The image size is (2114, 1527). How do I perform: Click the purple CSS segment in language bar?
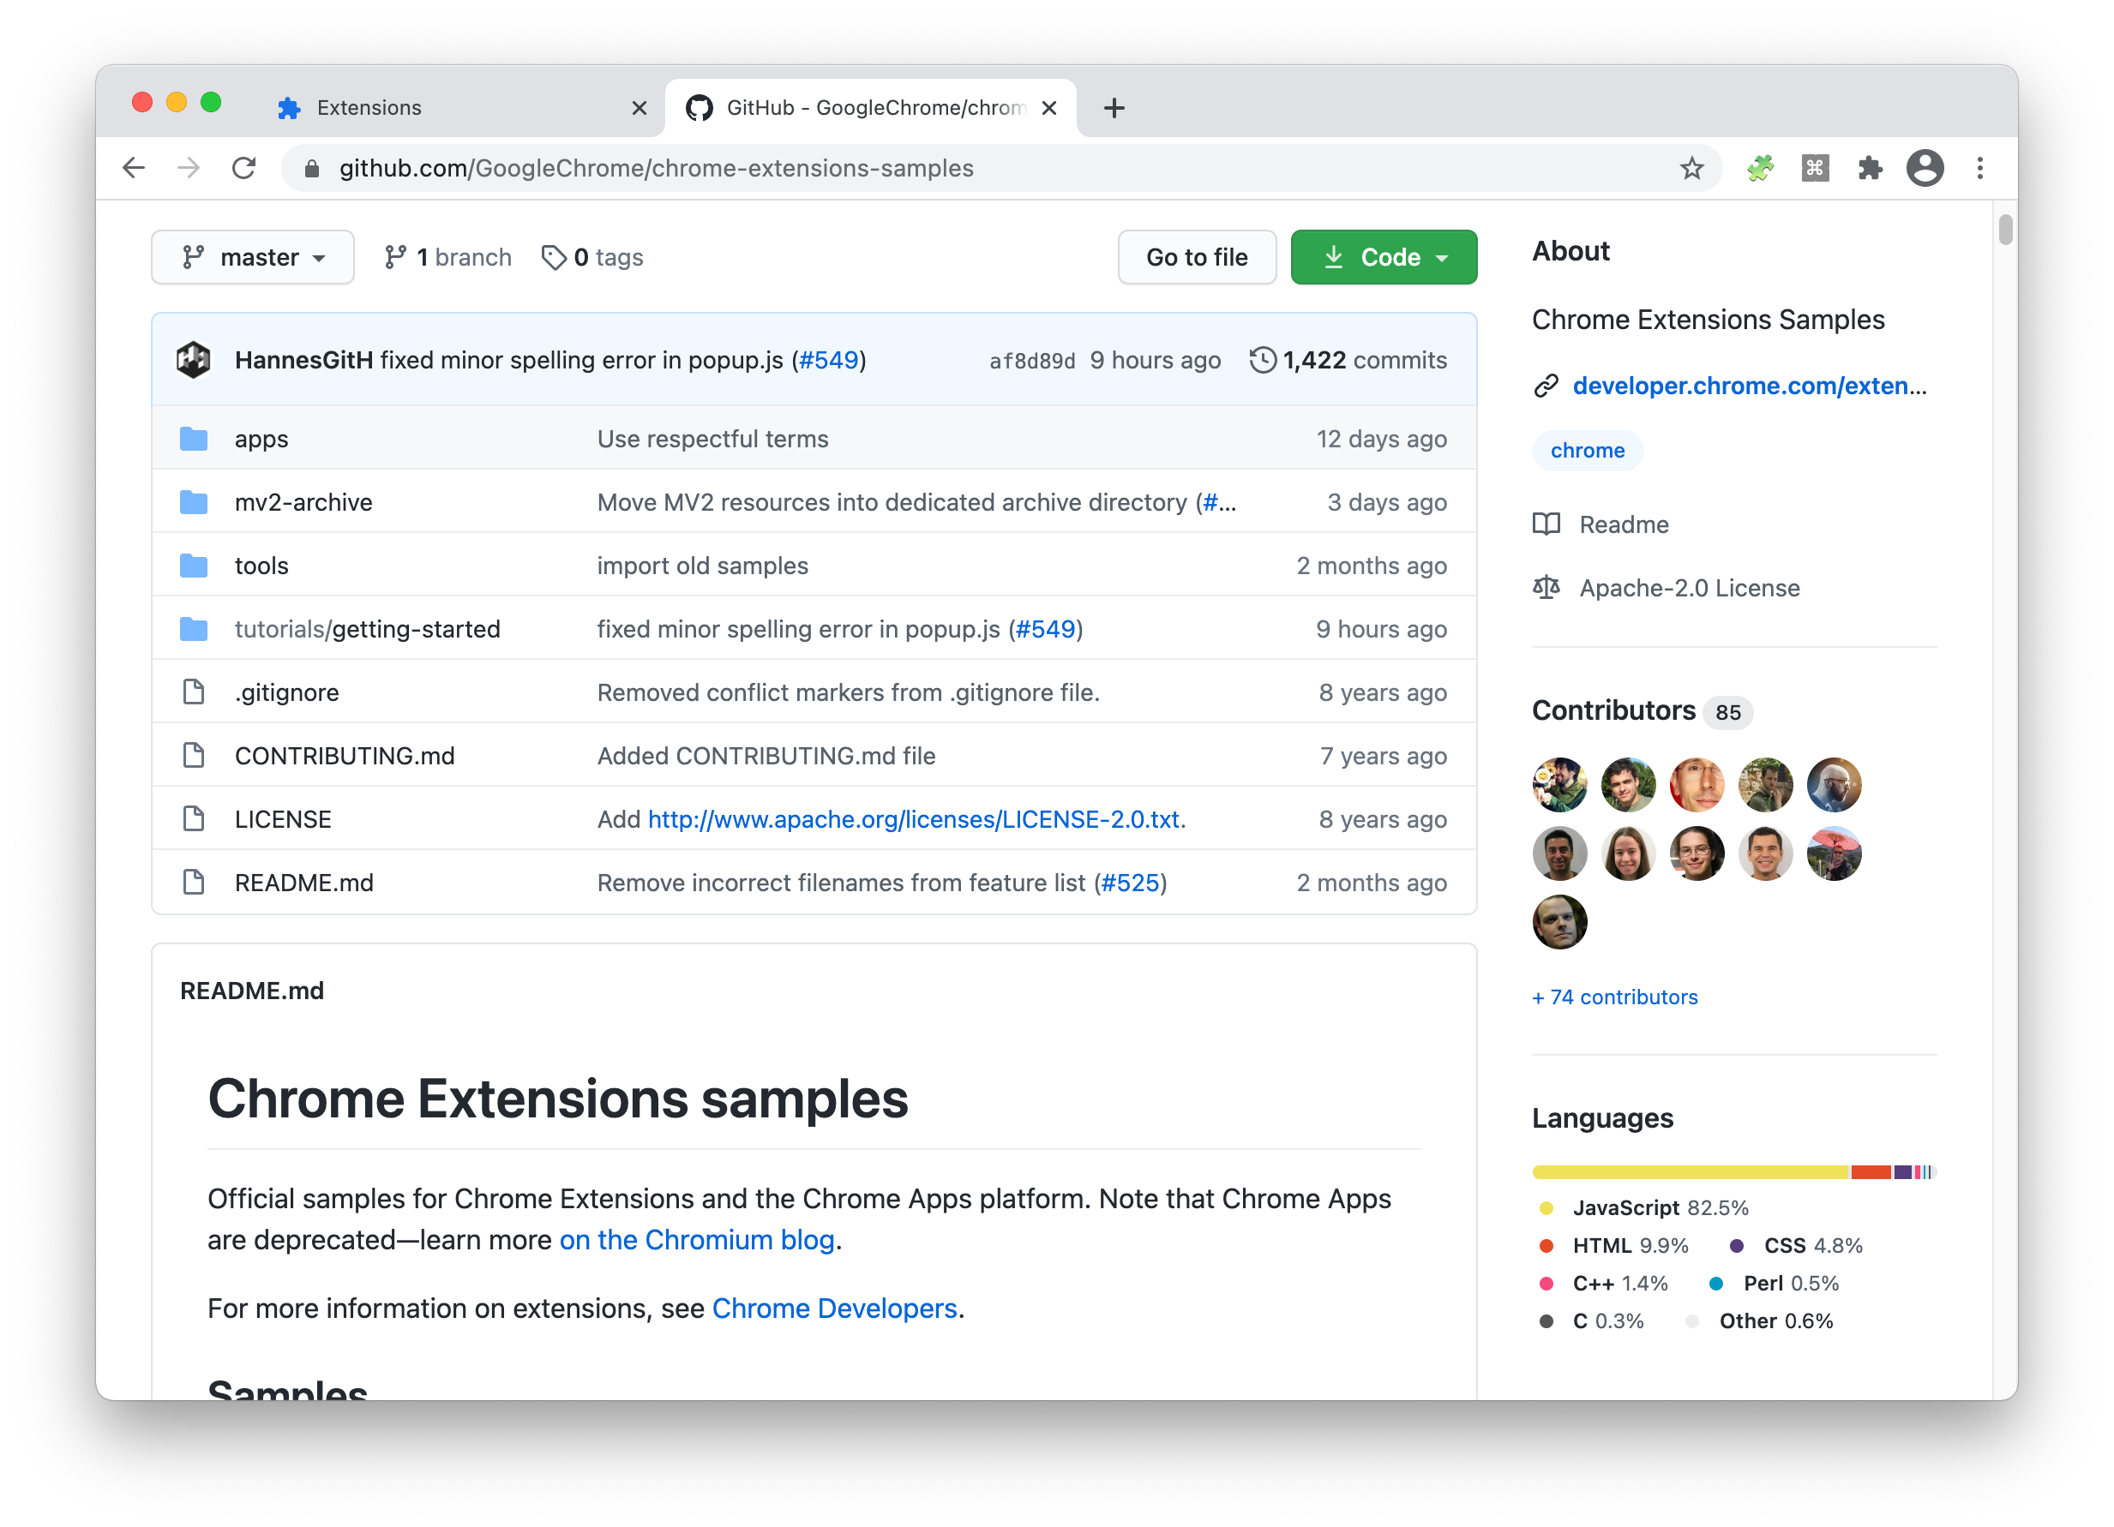(x=1902, y=1171)
